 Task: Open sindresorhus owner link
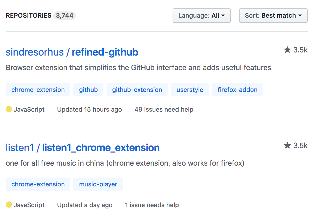tap(35, 52)
